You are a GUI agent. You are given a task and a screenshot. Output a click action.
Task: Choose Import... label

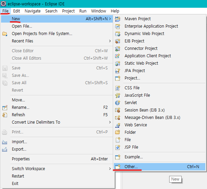(x=19, y=142)
